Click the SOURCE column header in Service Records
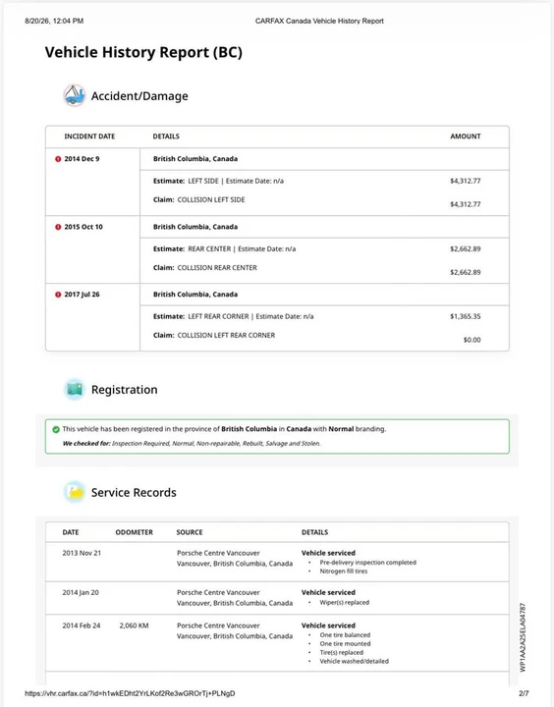The height and width of the screenshot is (707, 554). coord(190,532)
